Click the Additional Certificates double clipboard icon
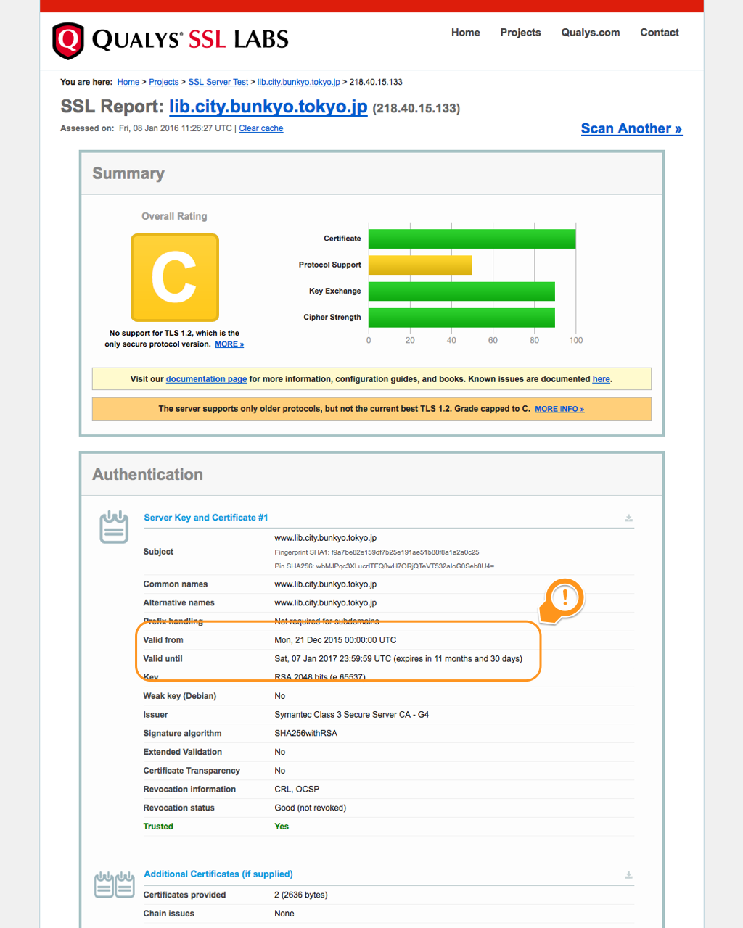Viewport: 743px width, 928px height. [x=115, y=884]
